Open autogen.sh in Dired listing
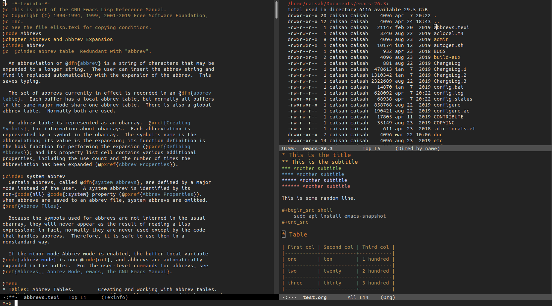 click(x=449, y=45)
